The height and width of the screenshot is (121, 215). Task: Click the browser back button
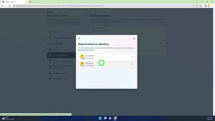point(2,6)
